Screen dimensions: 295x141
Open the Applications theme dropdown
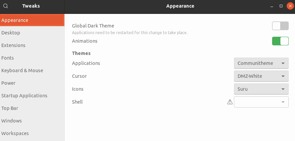pyautogui.click(x=261, y=63)
